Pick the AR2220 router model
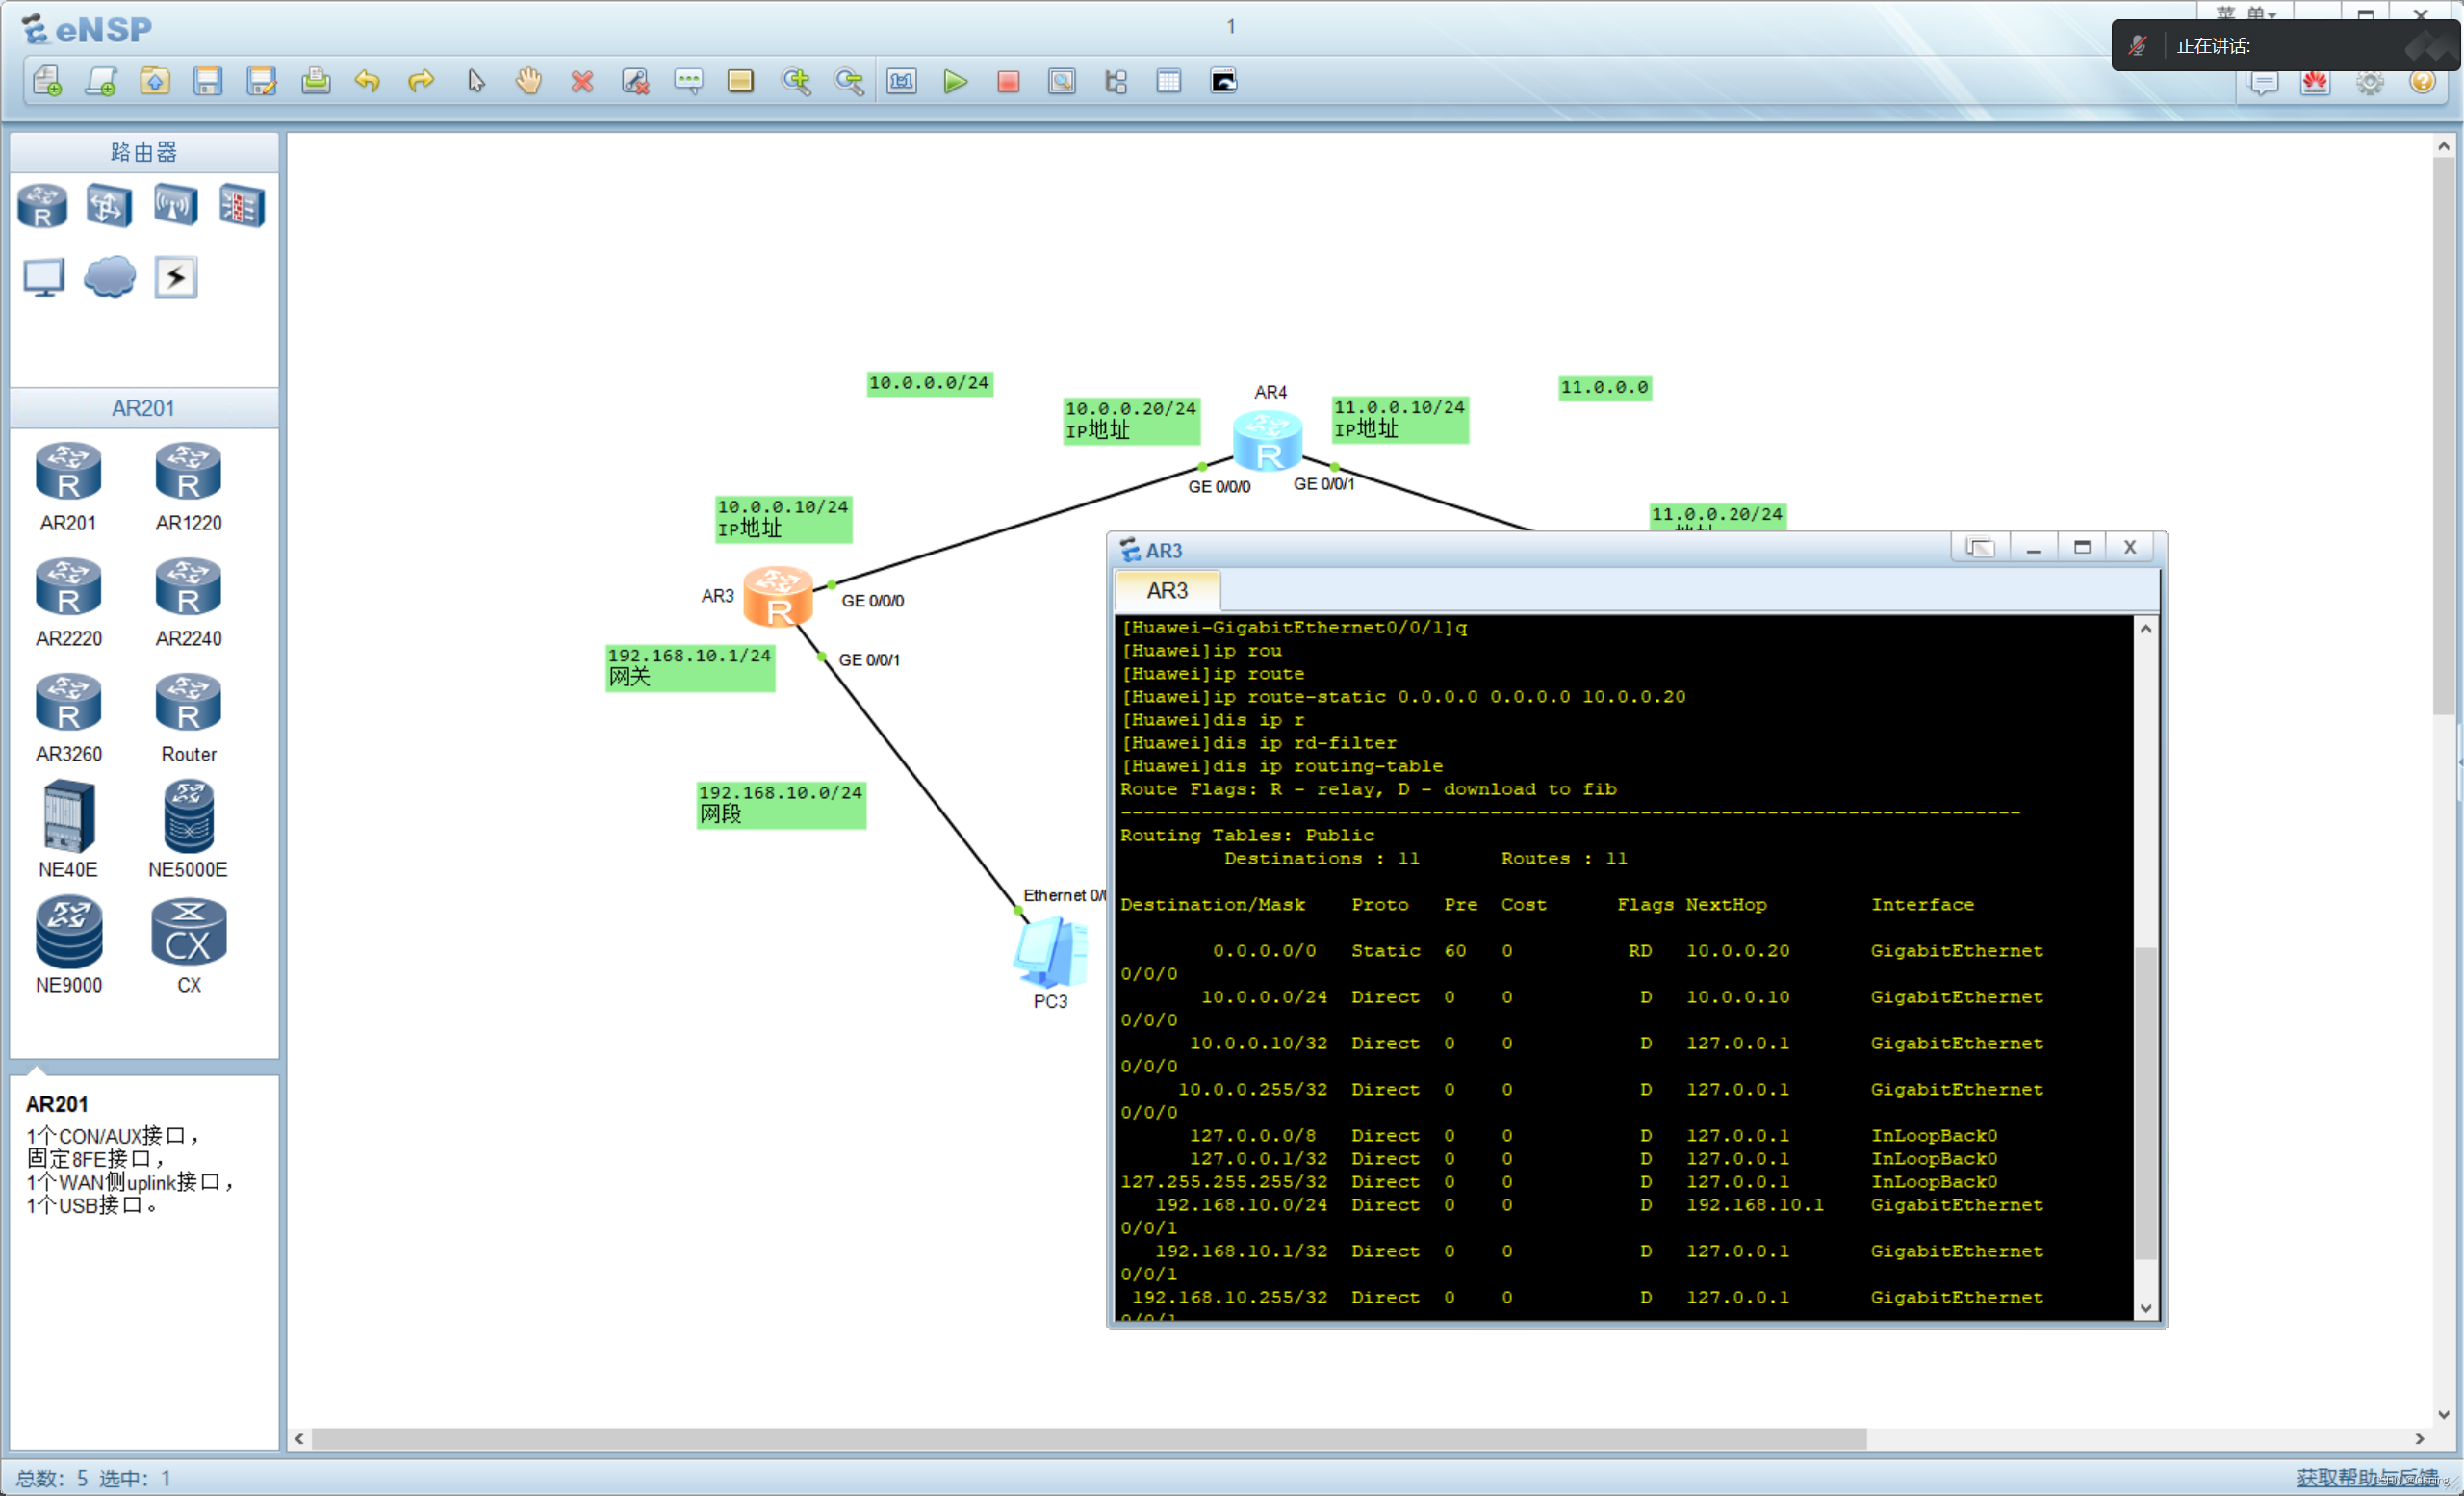The width and height of the screenshot is (2464, 1496). (x=68, y=603)
